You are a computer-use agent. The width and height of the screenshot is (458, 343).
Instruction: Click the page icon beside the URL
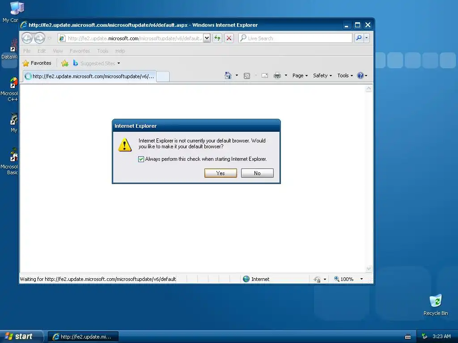62,38
